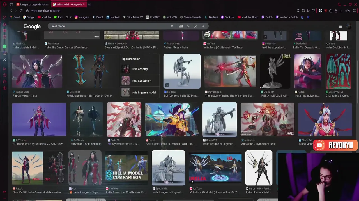This screenshot has height=201, width=359.
Task: Open the revohyn - Twitch bookmark
Action: tap(287, 17)
